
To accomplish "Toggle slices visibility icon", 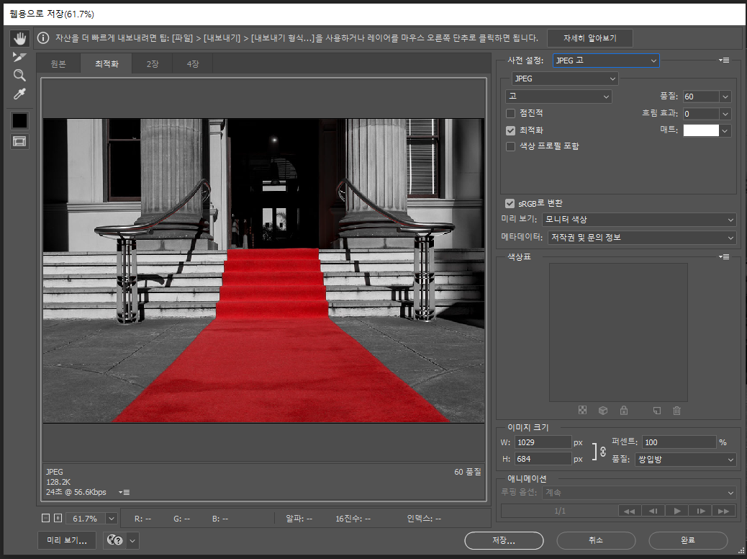I will [19, 142].
